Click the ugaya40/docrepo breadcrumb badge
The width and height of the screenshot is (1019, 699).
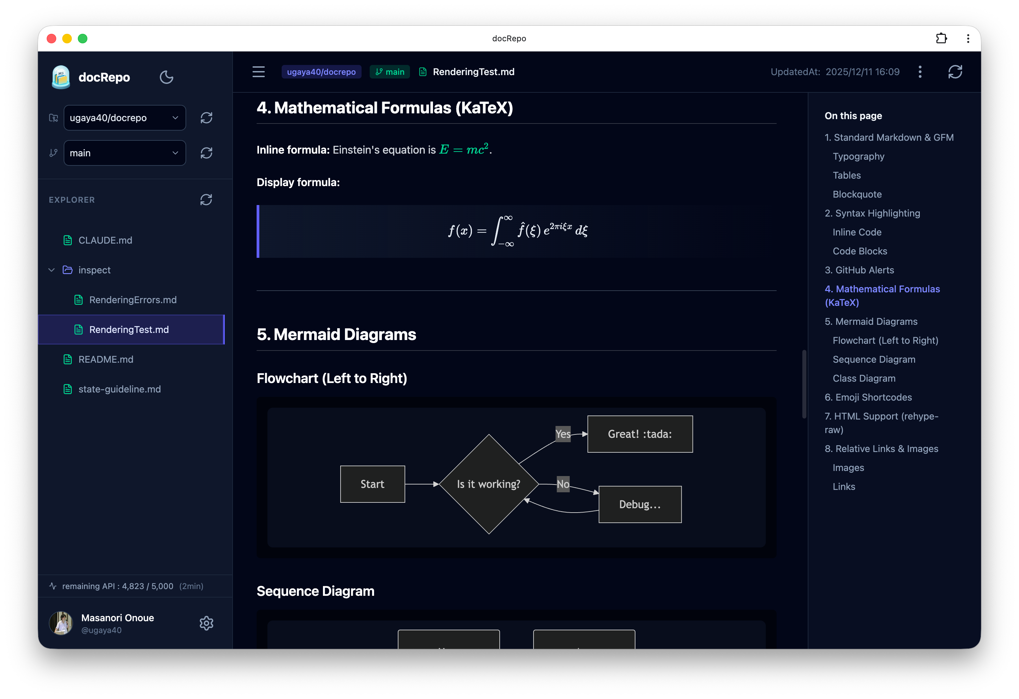coord(321,72)
